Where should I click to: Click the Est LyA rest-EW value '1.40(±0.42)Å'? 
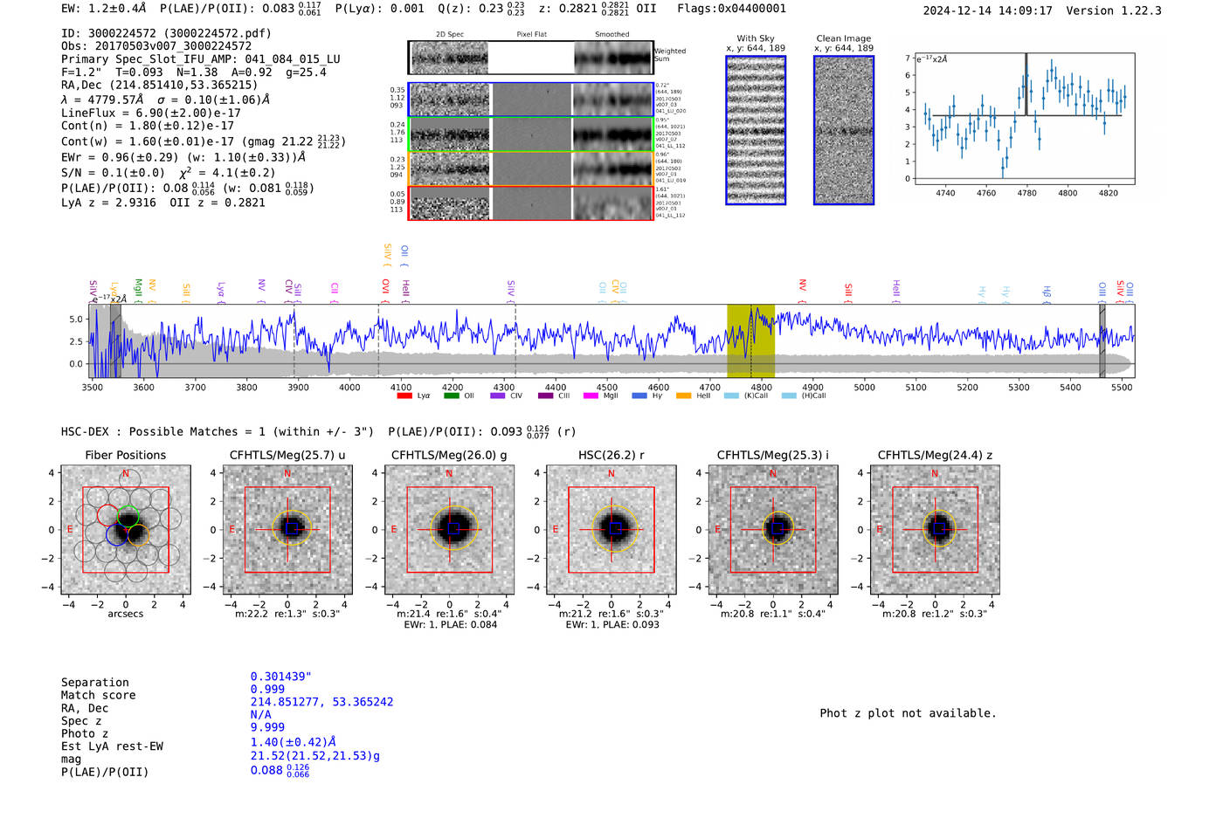pos(294,742)
